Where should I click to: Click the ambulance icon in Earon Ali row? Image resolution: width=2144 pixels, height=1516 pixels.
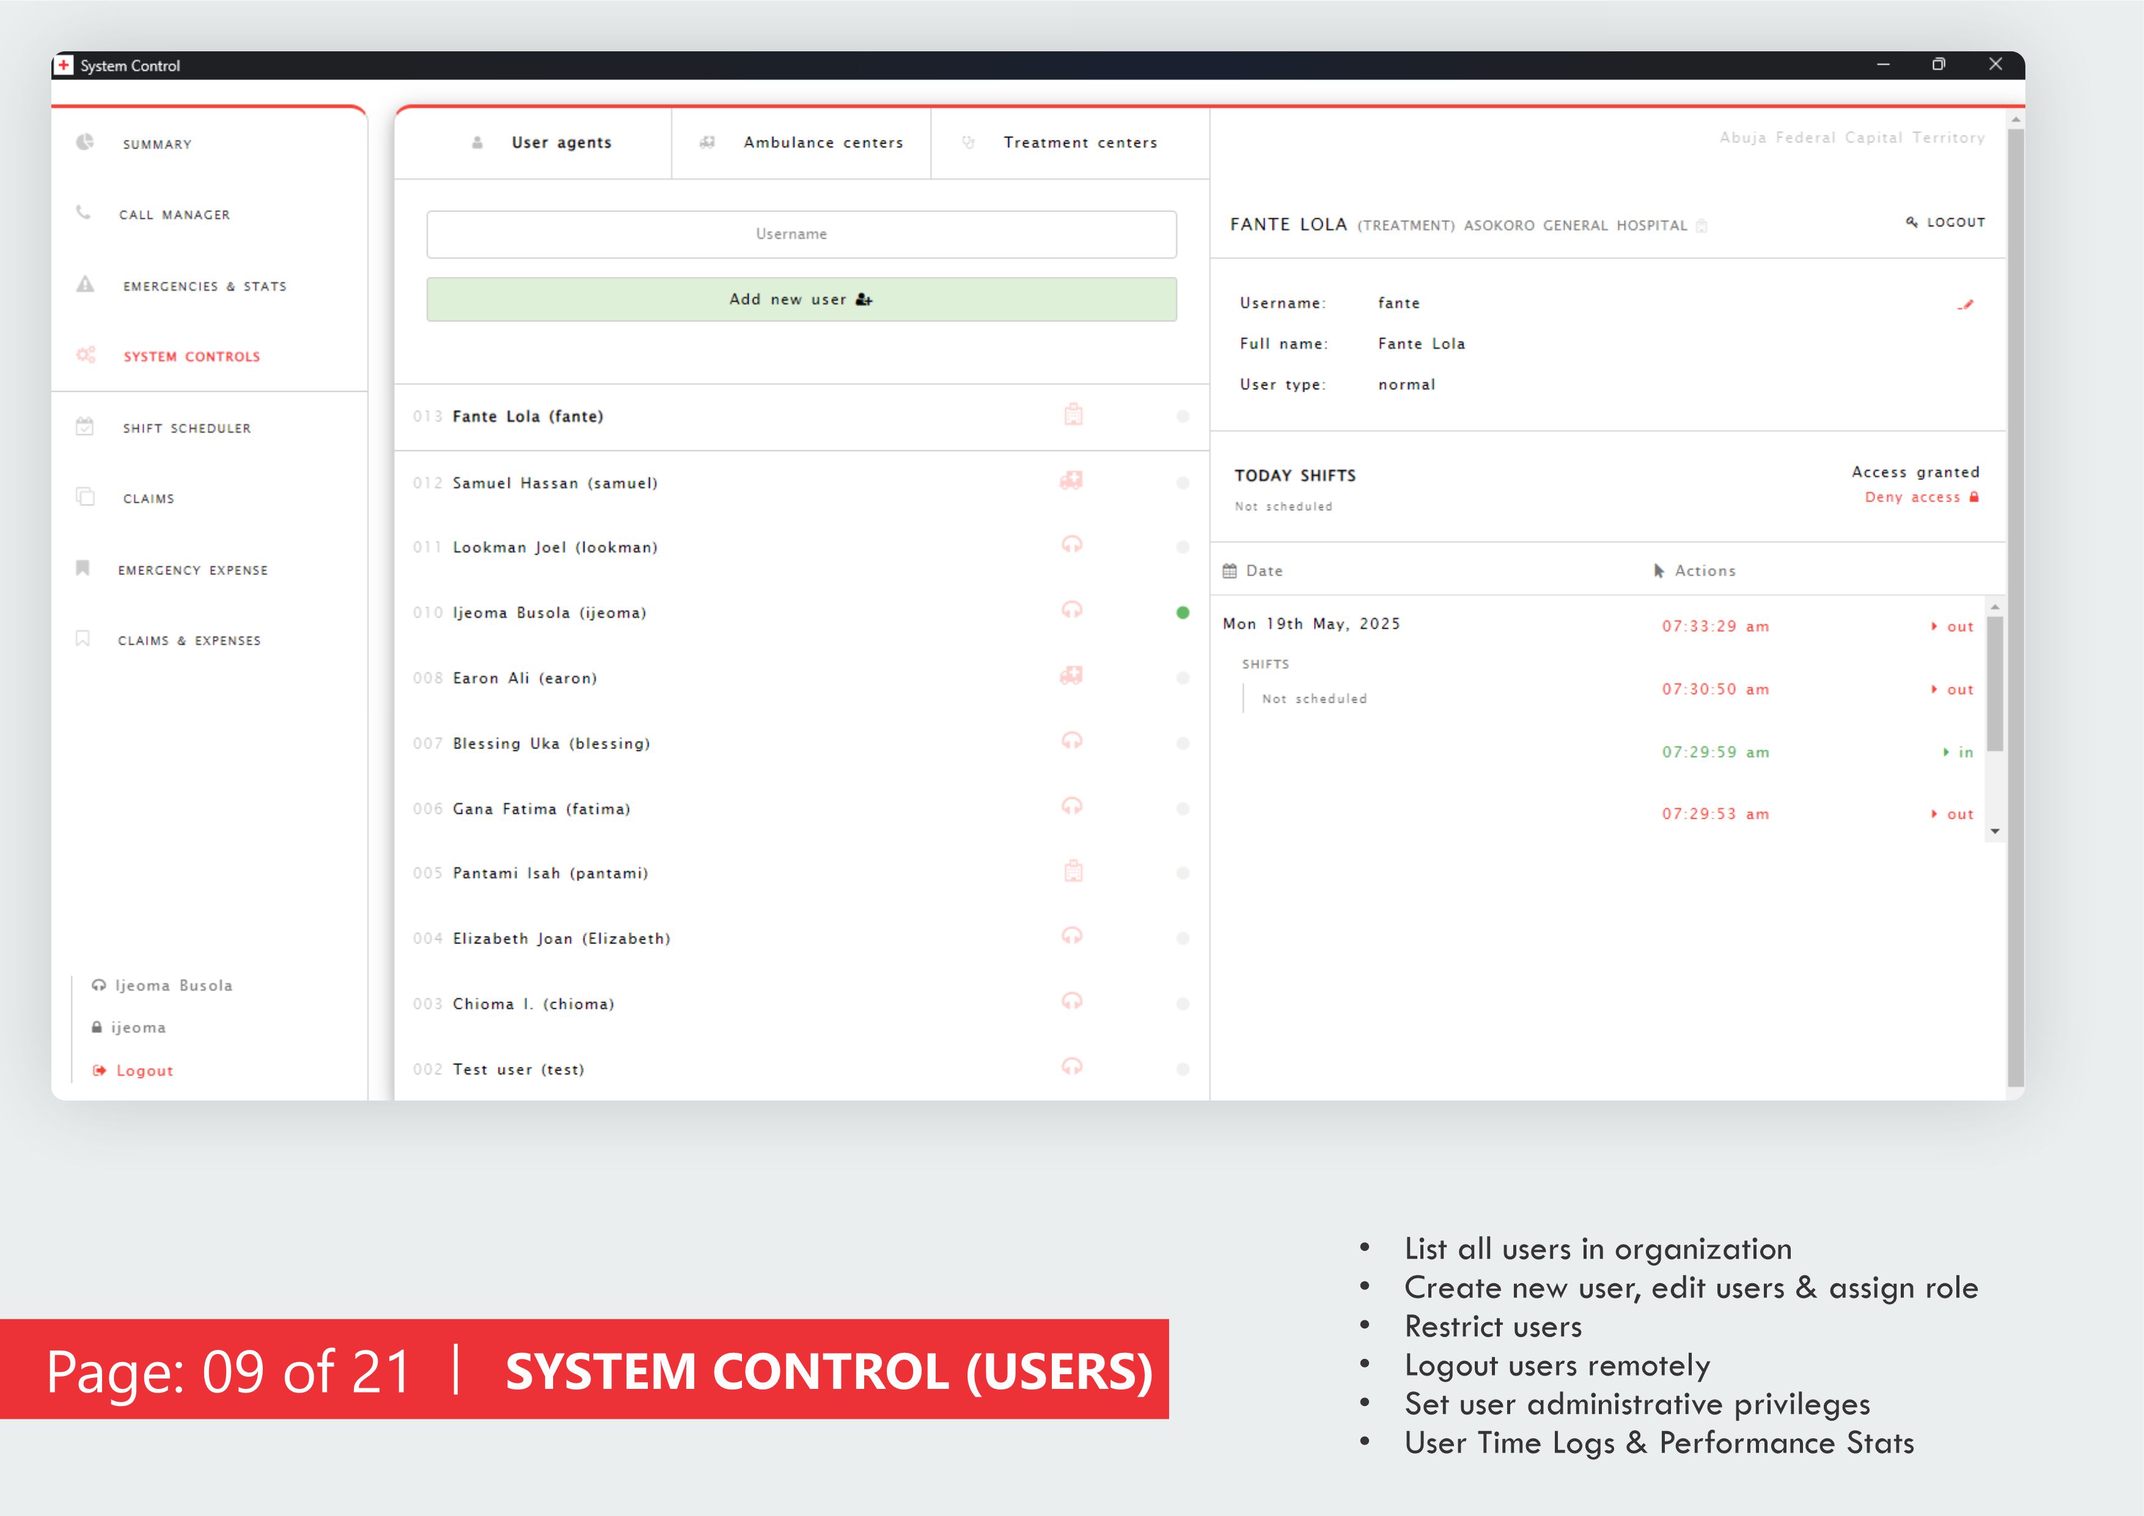(x=1071, y=675)
